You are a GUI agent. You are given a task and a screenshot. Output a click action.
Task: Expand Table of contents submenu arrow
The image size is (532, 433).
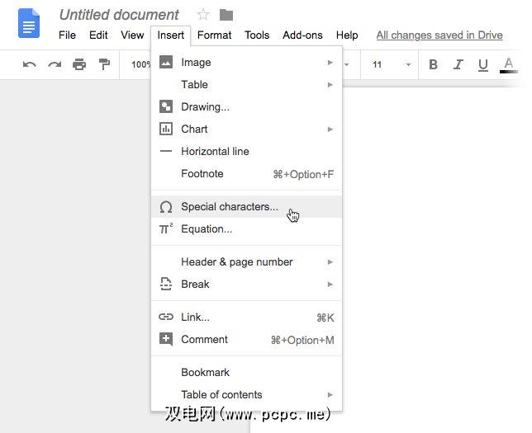330,395
